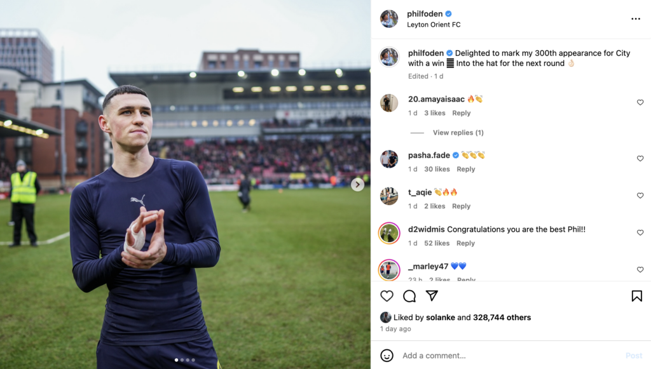Reply to the pasha.fade comment
Screen dimensions: 651x369
pyautogui.click(x=466, y=169)
